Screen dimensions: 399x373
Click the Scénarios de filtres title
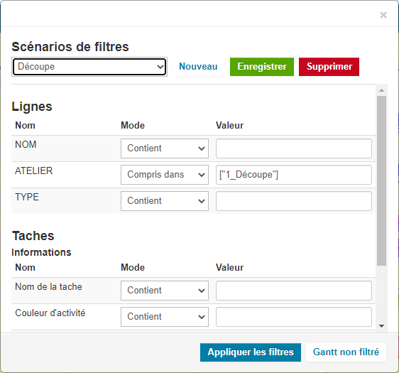(x=70, y=47)
